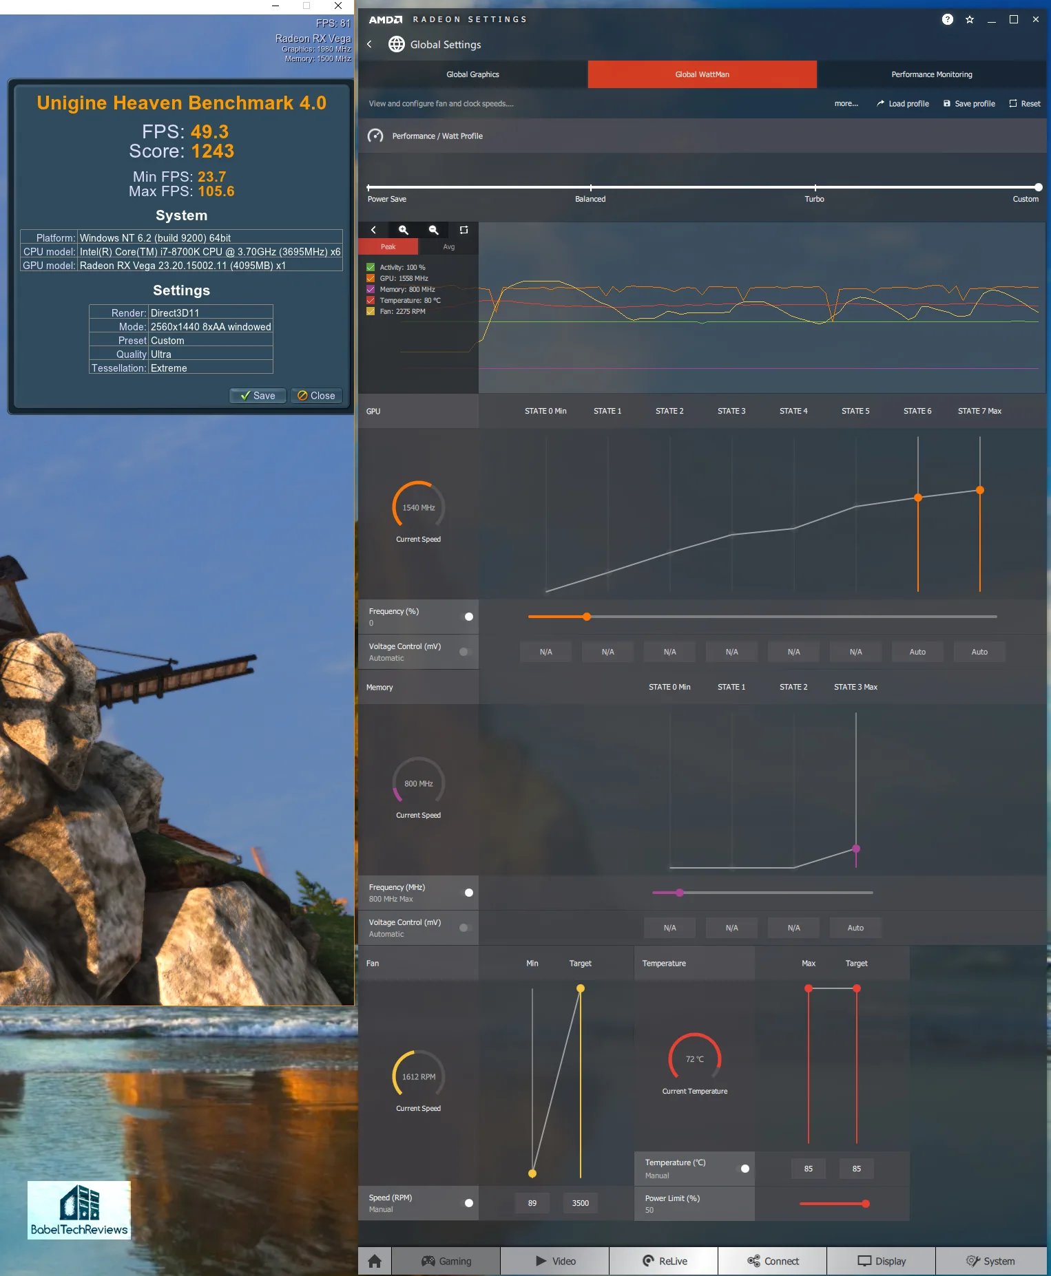The height and width of the screenshot is (1276, 1051).
Task: Reset the graph view icon
Action: (x=464, y=230)
